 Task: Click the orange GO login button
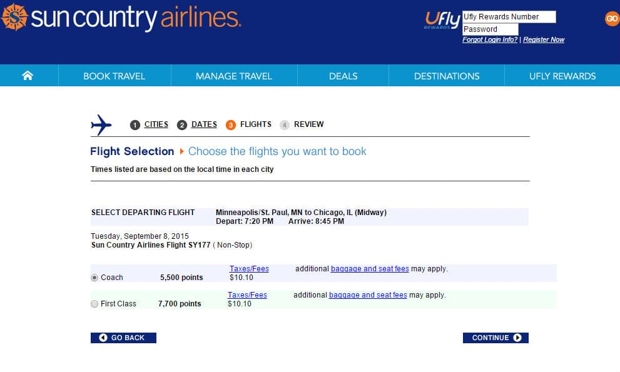pos(612,19)
